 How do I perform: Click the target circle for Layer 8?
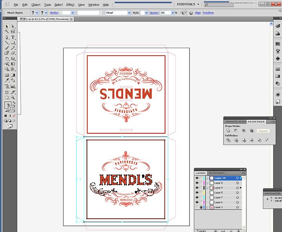coord(237,183)
